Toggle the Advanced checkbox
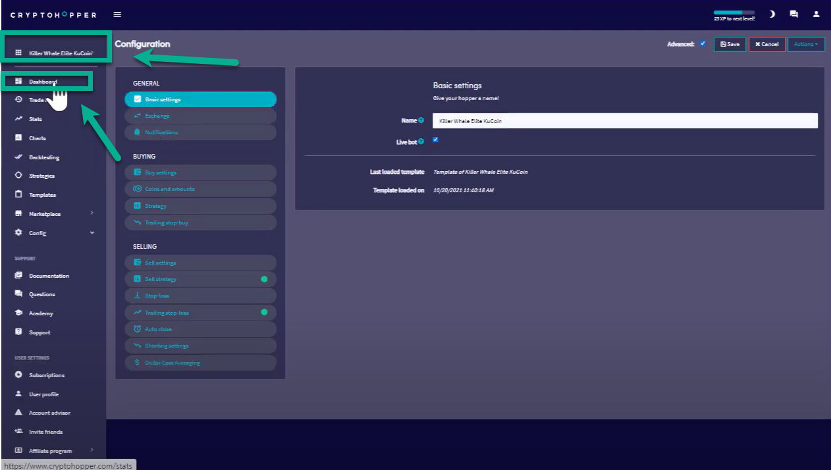Screen dimensions: 831x470 tap(703, 44)
